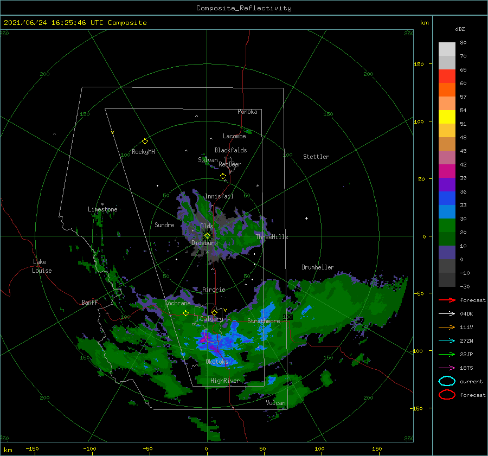Screen dimensions: 488x456
Task: Click the 2021/06/24 16:25:46 UTC timestamp
Action: click(x=53, y=23)
